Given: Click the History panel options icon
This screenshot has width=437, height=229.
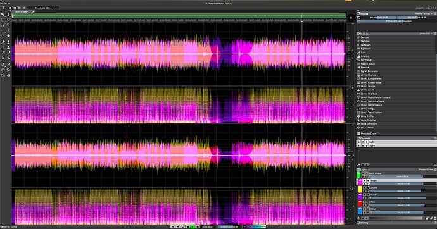Looking at the screenshot, I should coord(435,223).
